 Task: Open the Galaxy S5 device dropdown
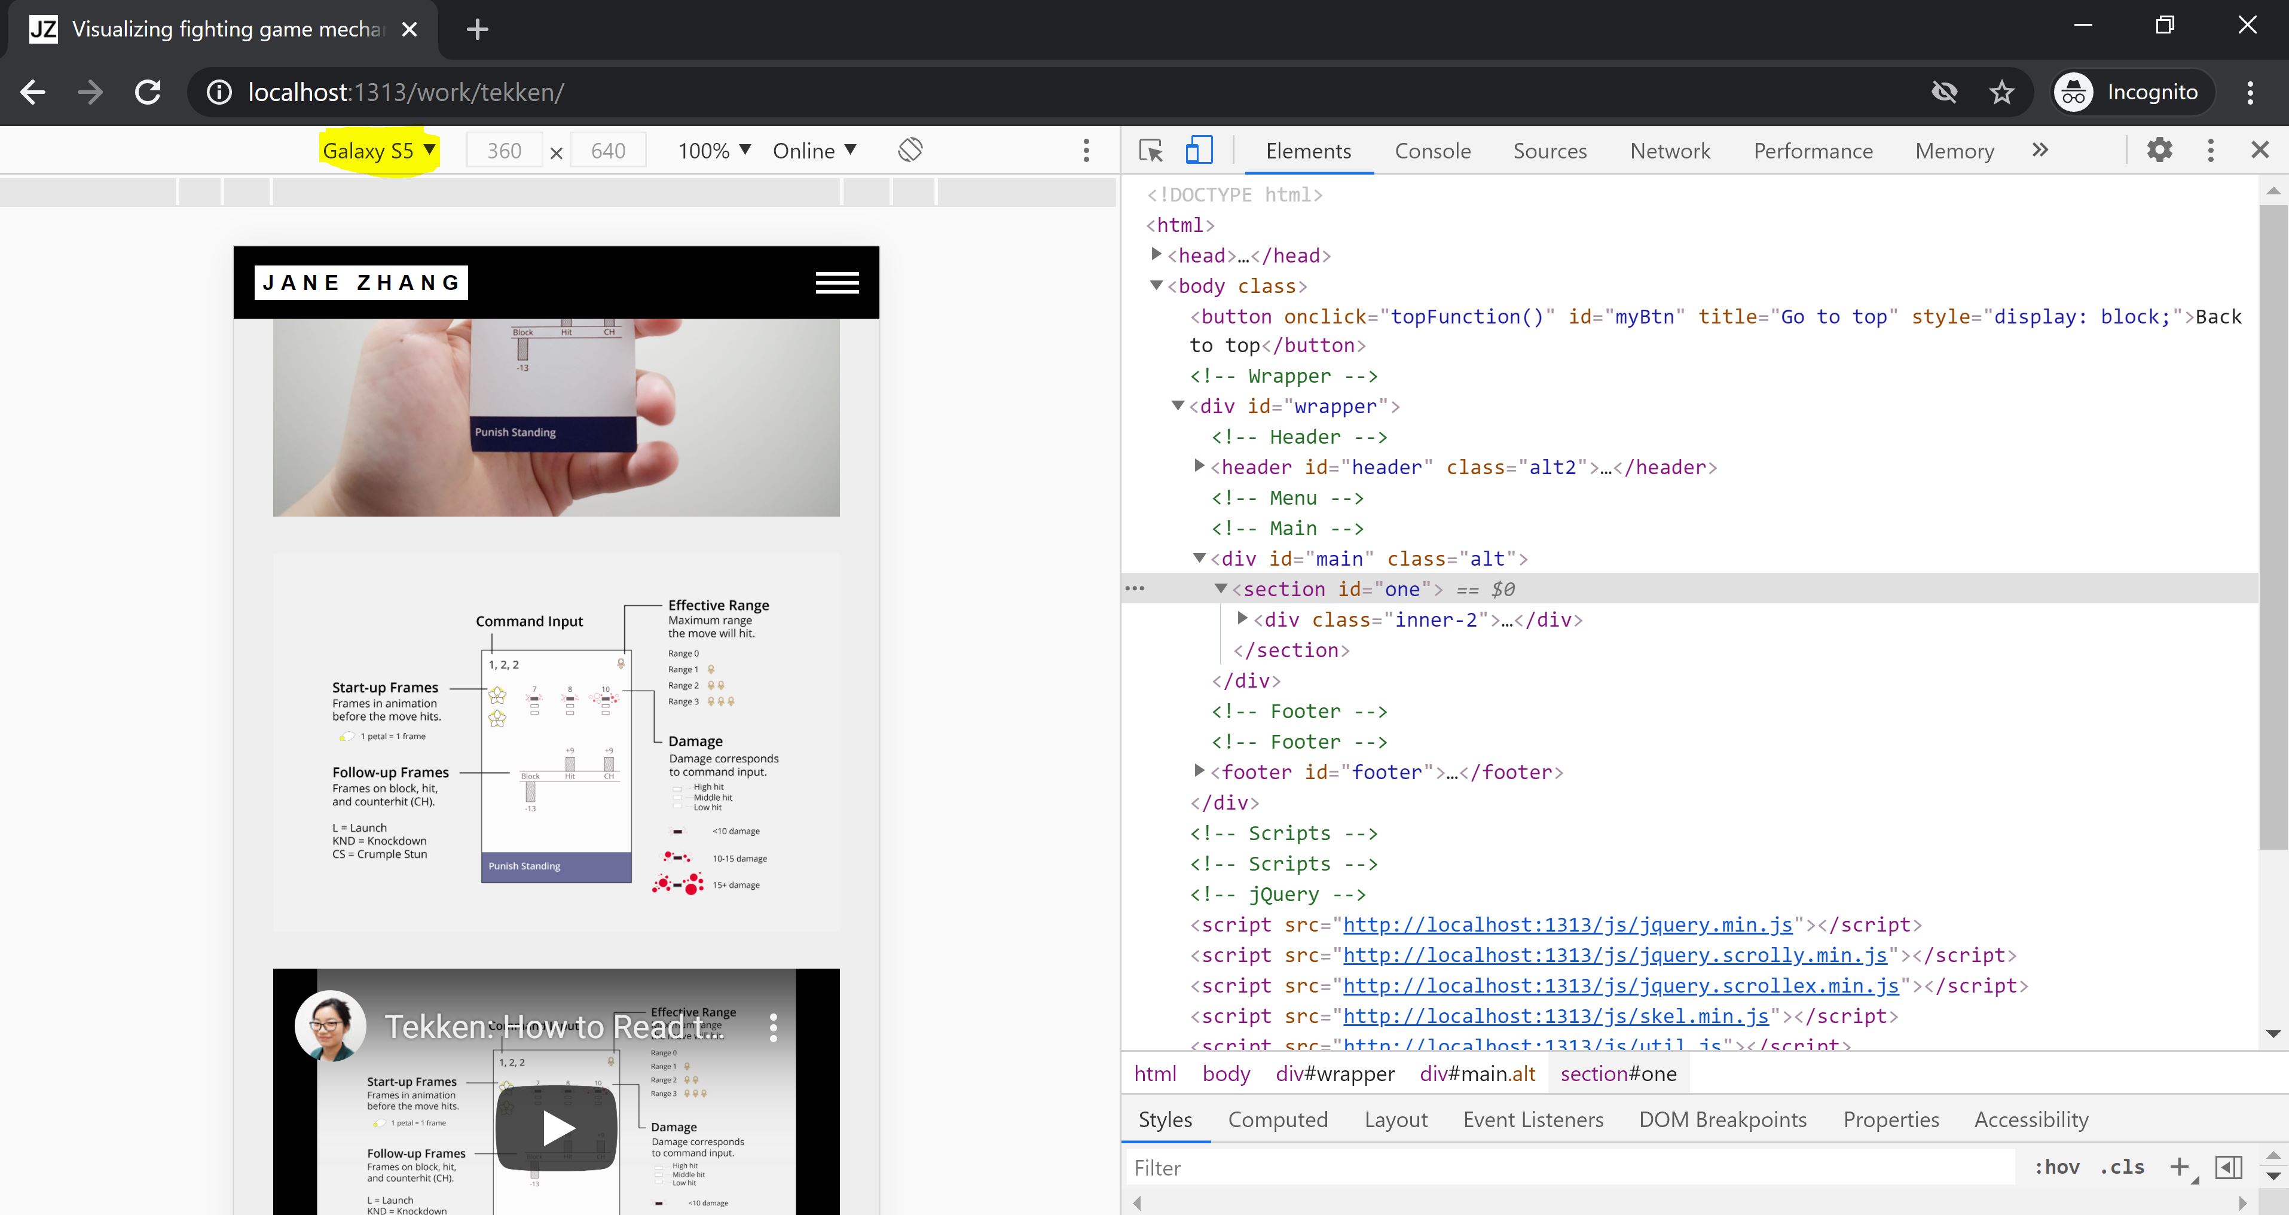[x=378, y=150]
